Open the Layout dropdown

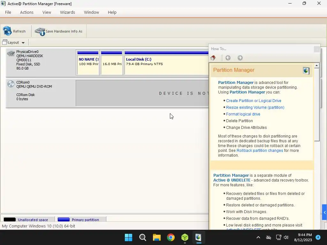[13, 42]
